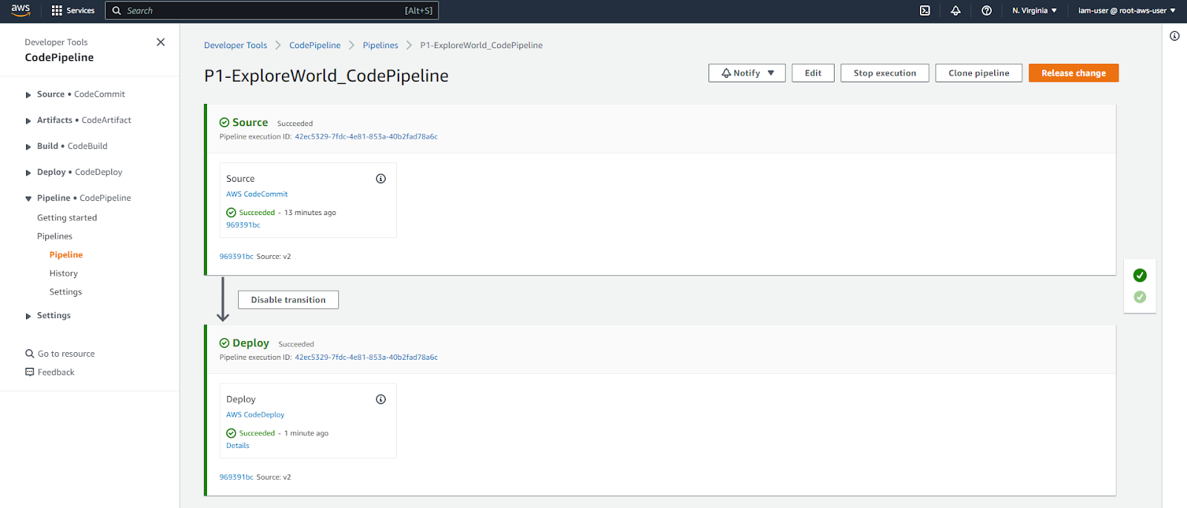Open the info panel icon at far right
Screen dimensions: 1187x508
coord(1174,36)
